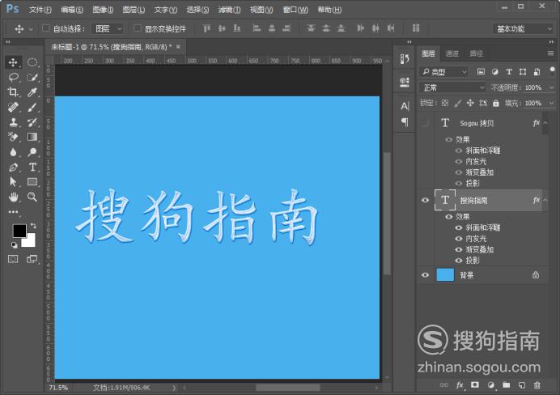560x395 pixels.
Task: Add a layer mask
Action: [x=475, y=385]
